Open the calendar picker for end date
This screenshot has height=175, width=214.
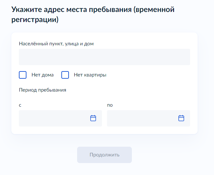181,118
